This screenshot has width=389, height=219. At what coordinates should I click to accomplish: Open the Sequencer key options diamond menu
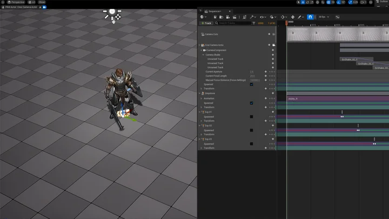(284, 17)
